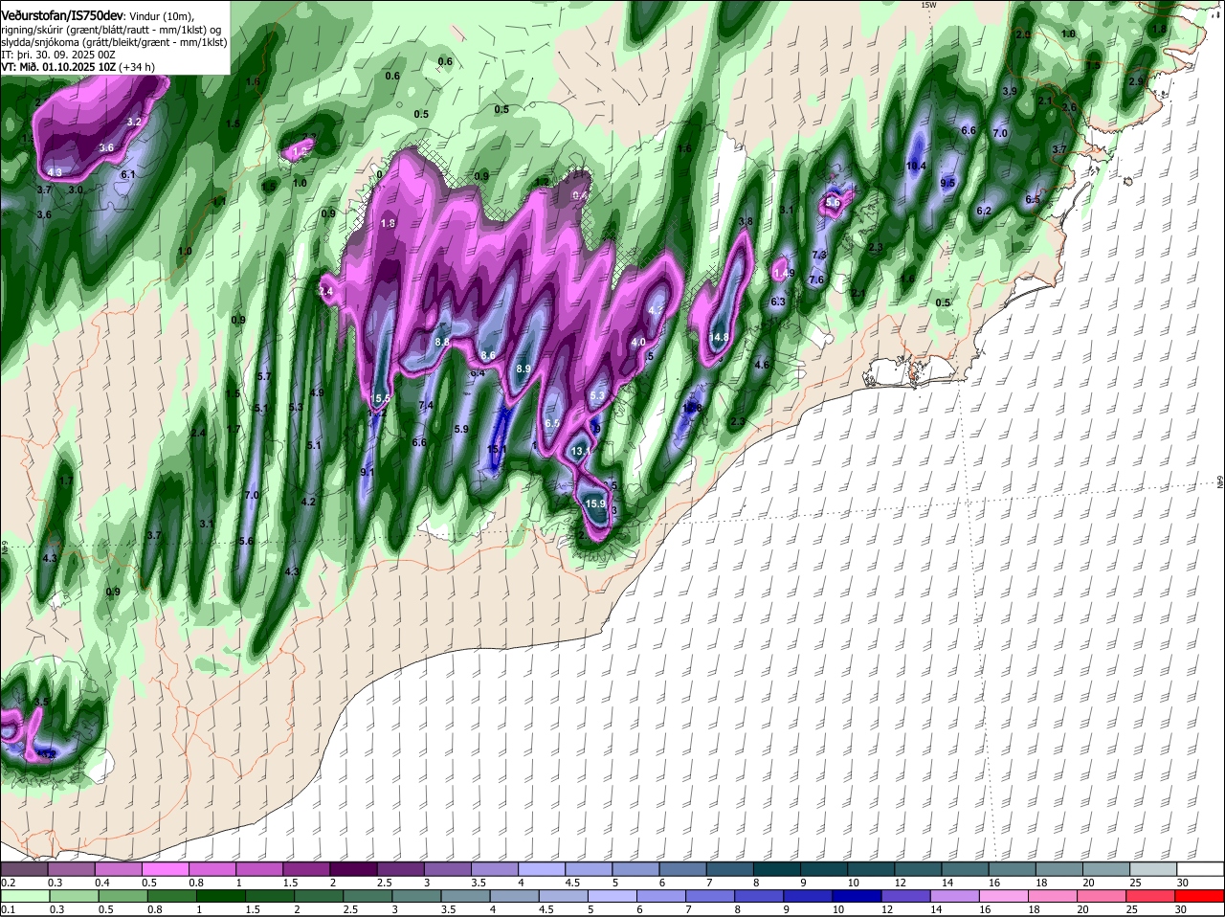
Task: Click the palest mint 0.1 swatch on rain scale
Action: [24, 896]
